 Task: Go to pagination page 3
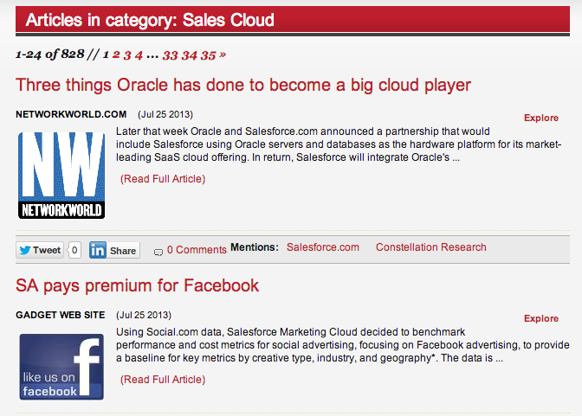(127, 55)
